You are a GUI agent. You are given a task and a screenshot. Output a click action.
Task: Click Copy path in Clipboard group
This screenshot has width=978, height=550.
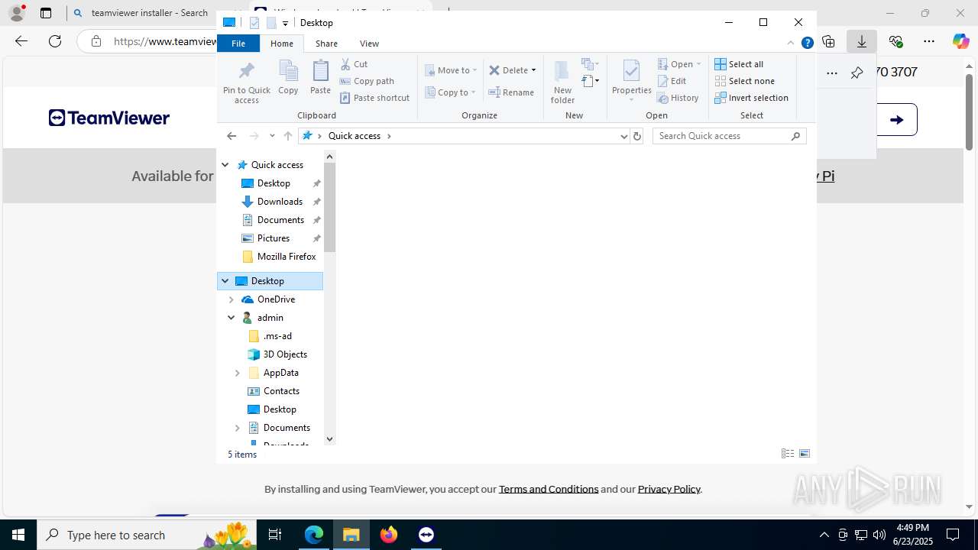tap(367, 81)
